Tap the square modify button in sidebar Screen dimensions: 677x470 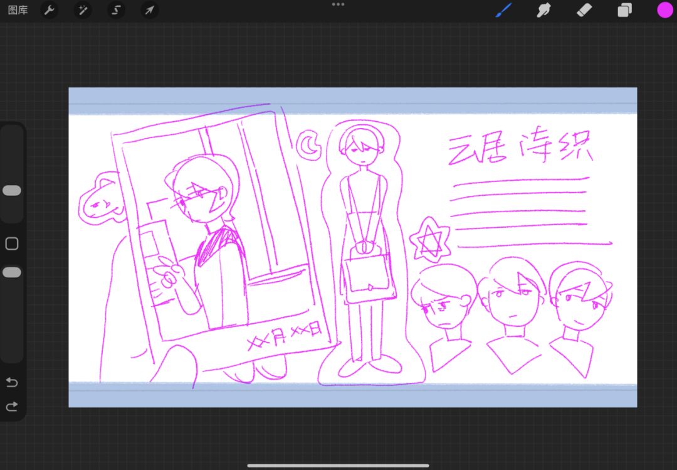click(12, 244)
